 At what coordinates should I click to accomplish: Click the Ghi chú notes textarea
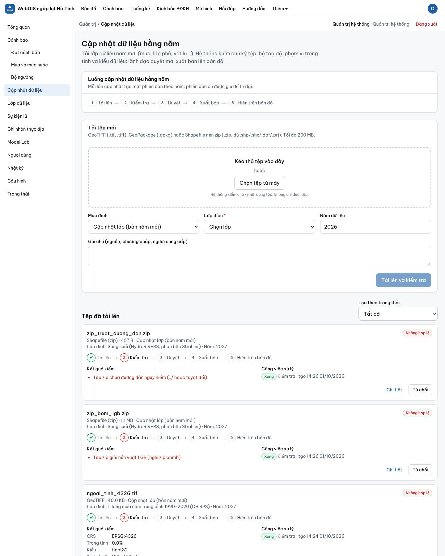tap(260, 256)
